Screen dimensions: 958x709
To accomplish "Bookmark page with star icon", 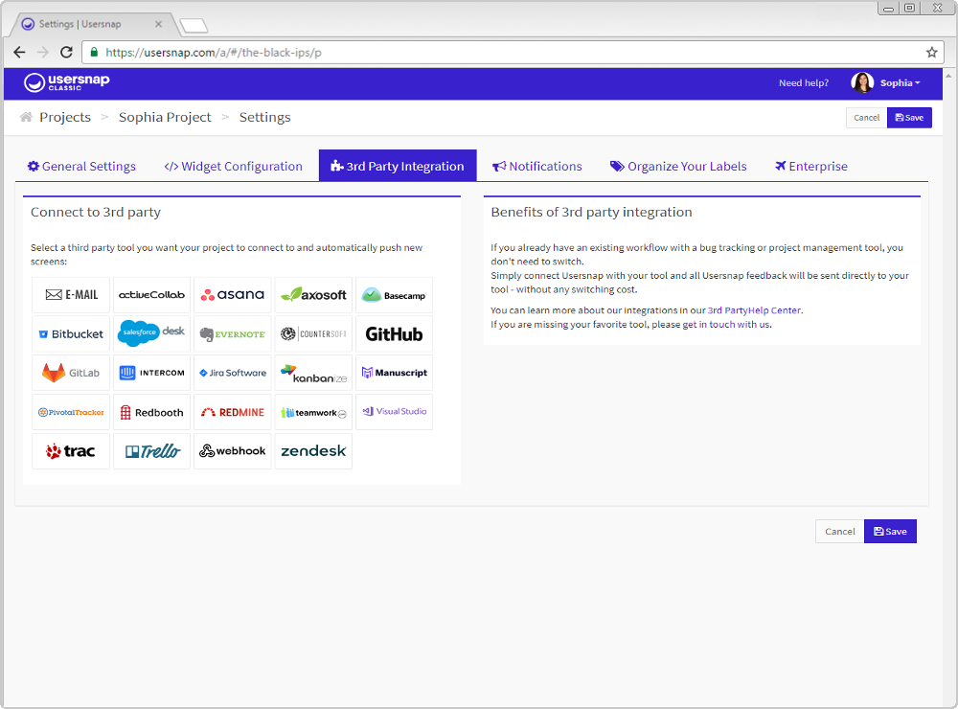I will (931, 53).
